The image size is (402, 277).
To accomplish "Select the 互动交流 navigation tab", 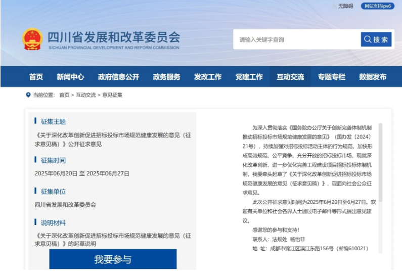I will [290, 77].
